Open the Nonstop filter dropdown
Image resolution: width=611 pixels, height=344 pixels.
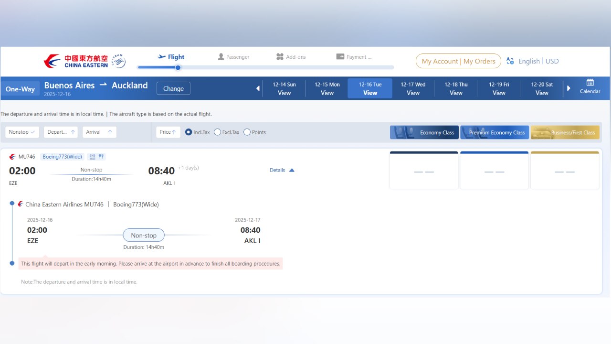(x=22, y=132)
